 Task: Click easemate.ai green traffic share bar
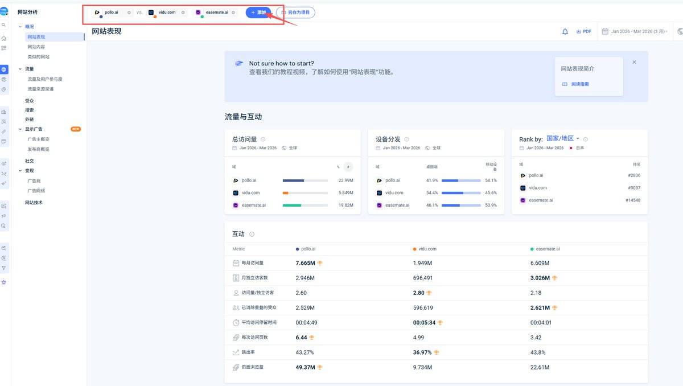[x=305, y=205]
